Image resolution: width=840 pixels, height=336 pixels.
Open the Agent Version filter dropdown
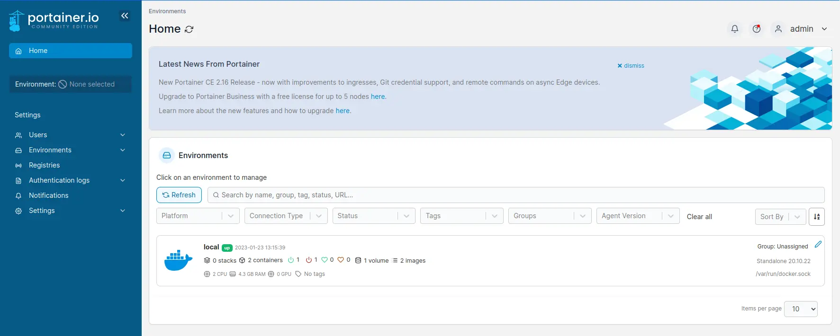pyautogui.click(x=638, y=216)
